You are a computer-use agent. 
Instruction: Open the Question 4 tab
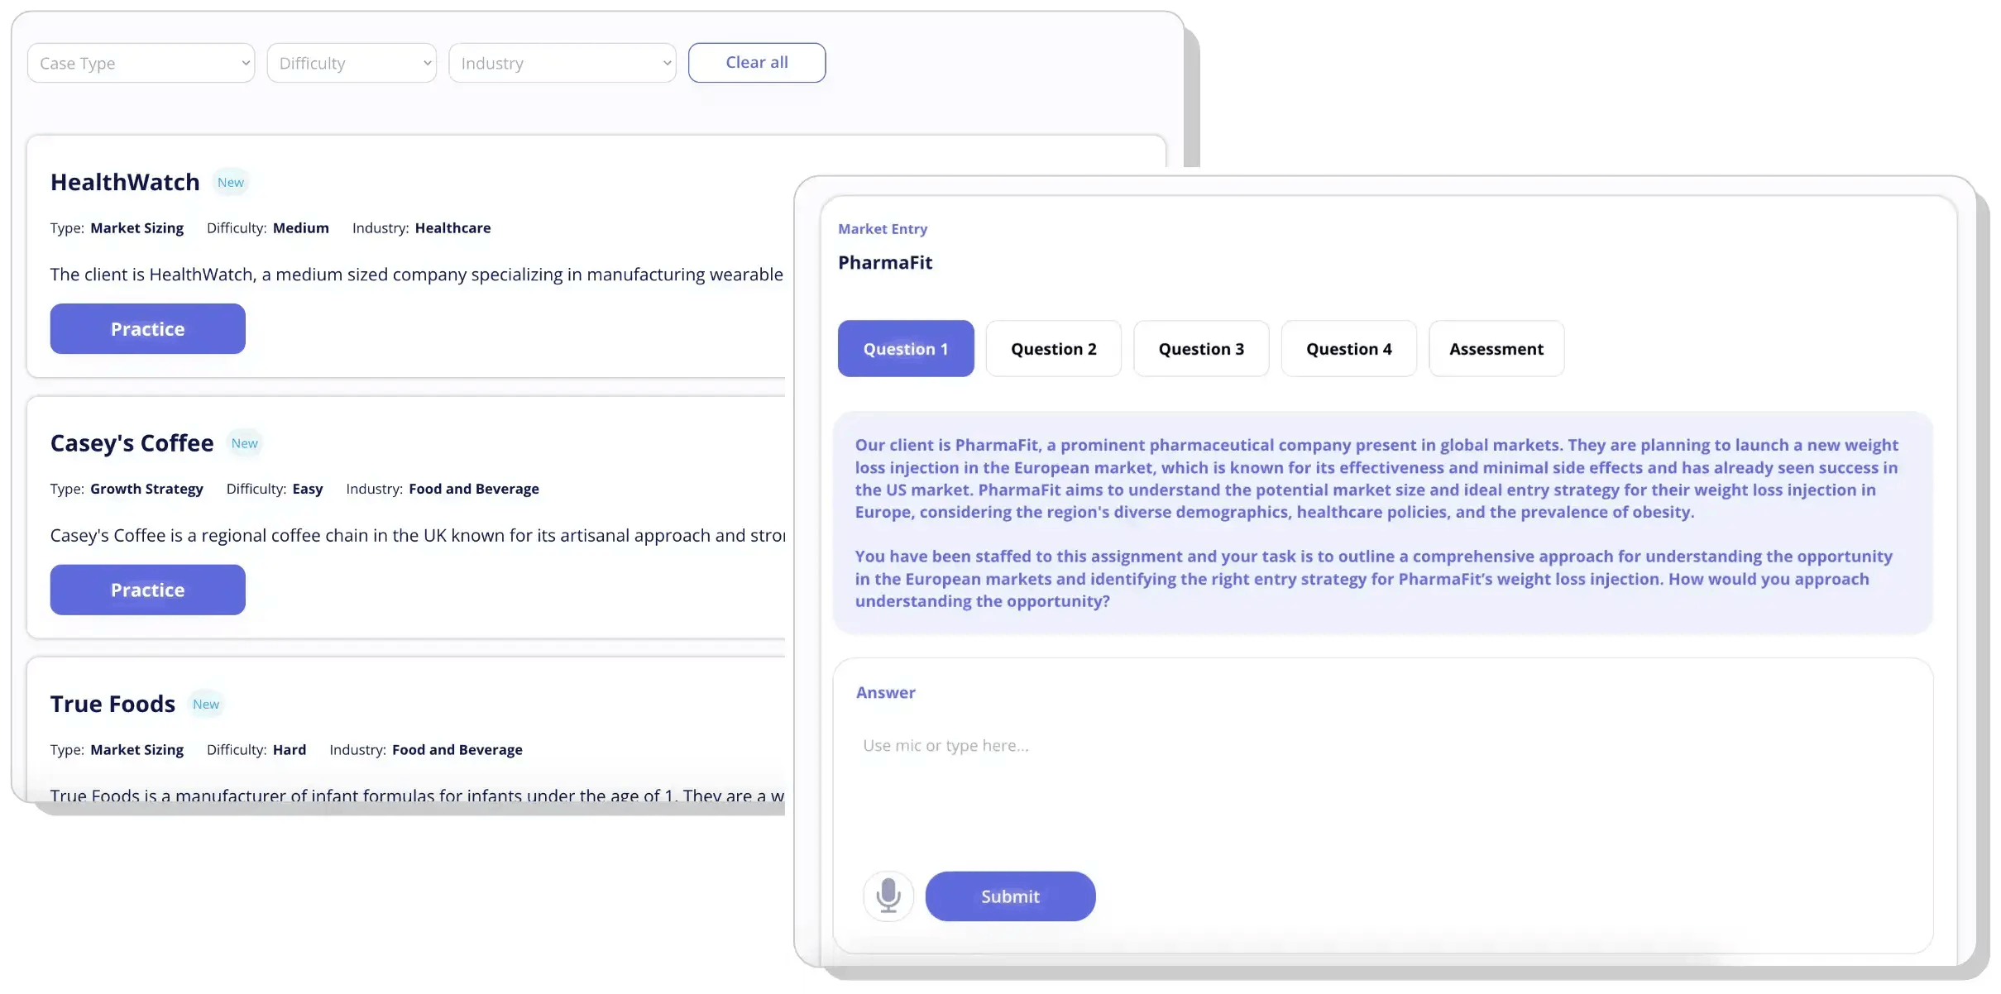(1348, 348)
